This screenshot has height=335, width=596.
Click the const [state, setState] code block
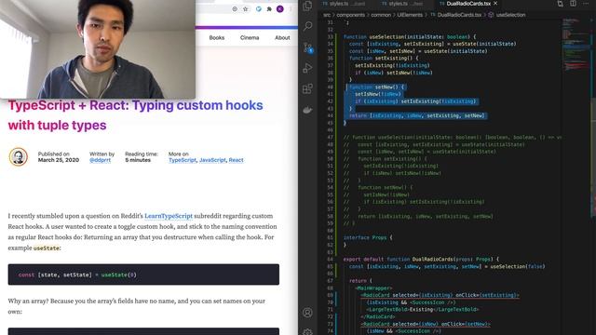(143, 275)
